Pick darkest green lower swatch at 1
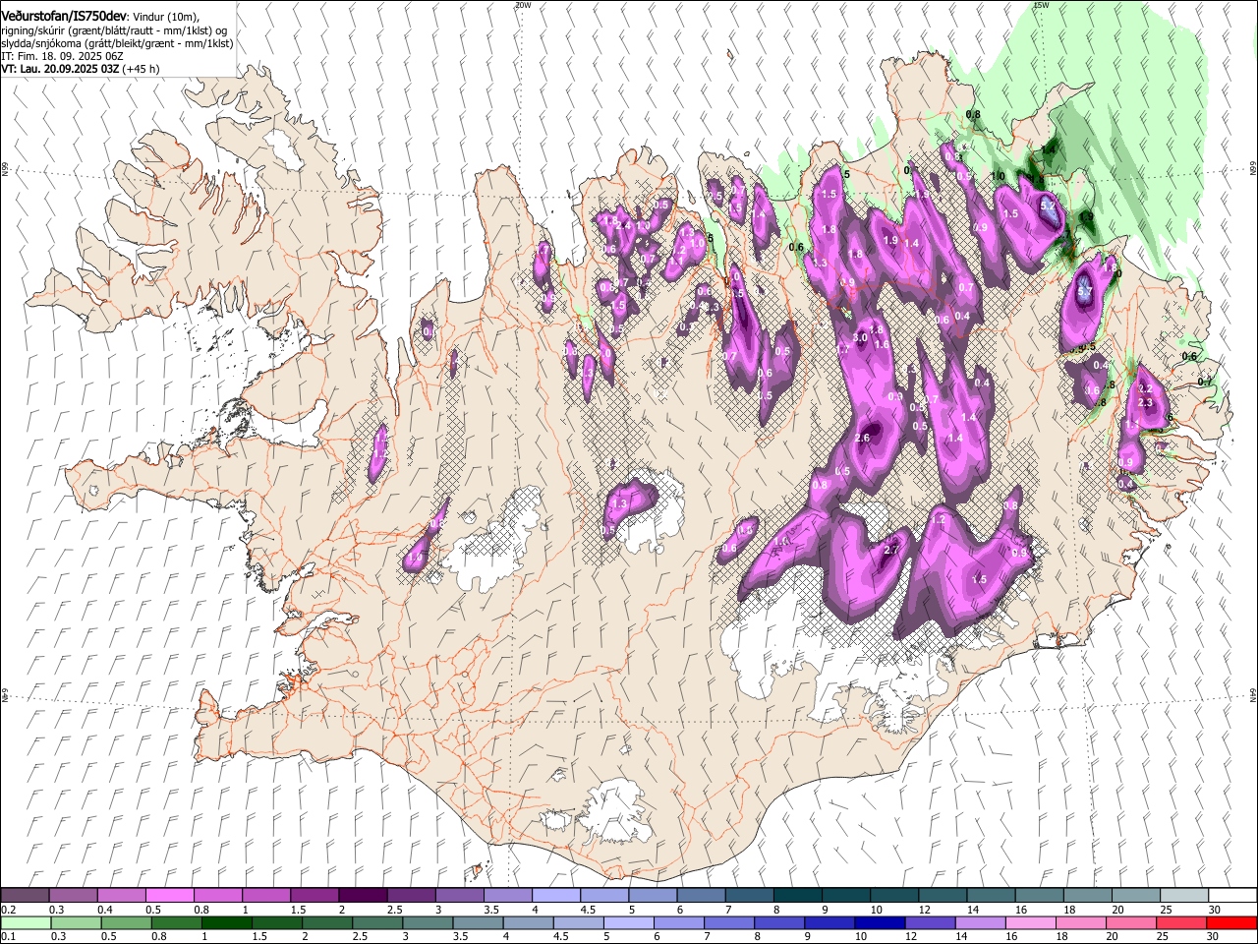Screen dimensions: 1258x944 [x=226, y=922]
